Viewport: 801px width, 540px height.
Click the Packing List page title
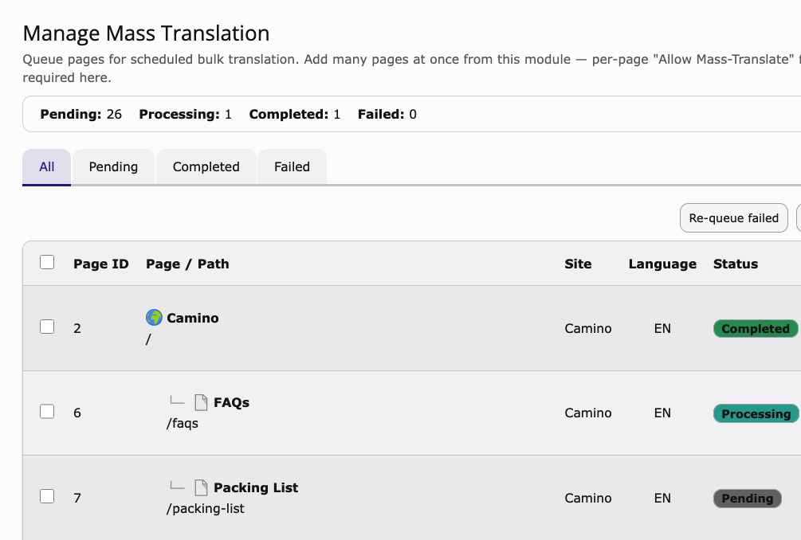256,488
